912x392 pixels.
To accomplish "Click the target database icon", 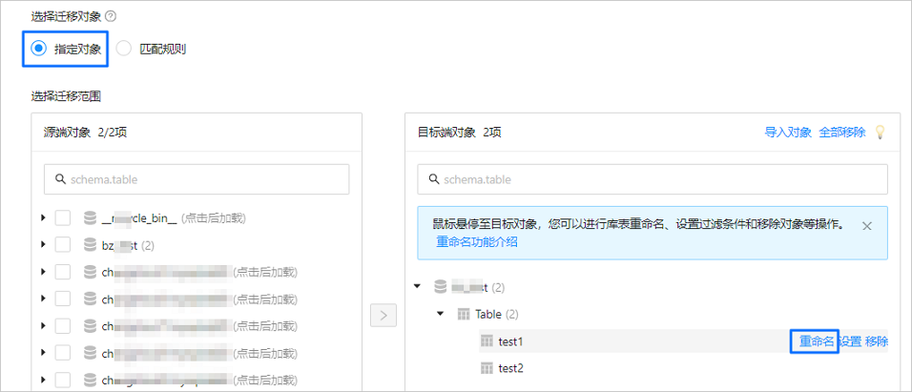I will 441,287.
